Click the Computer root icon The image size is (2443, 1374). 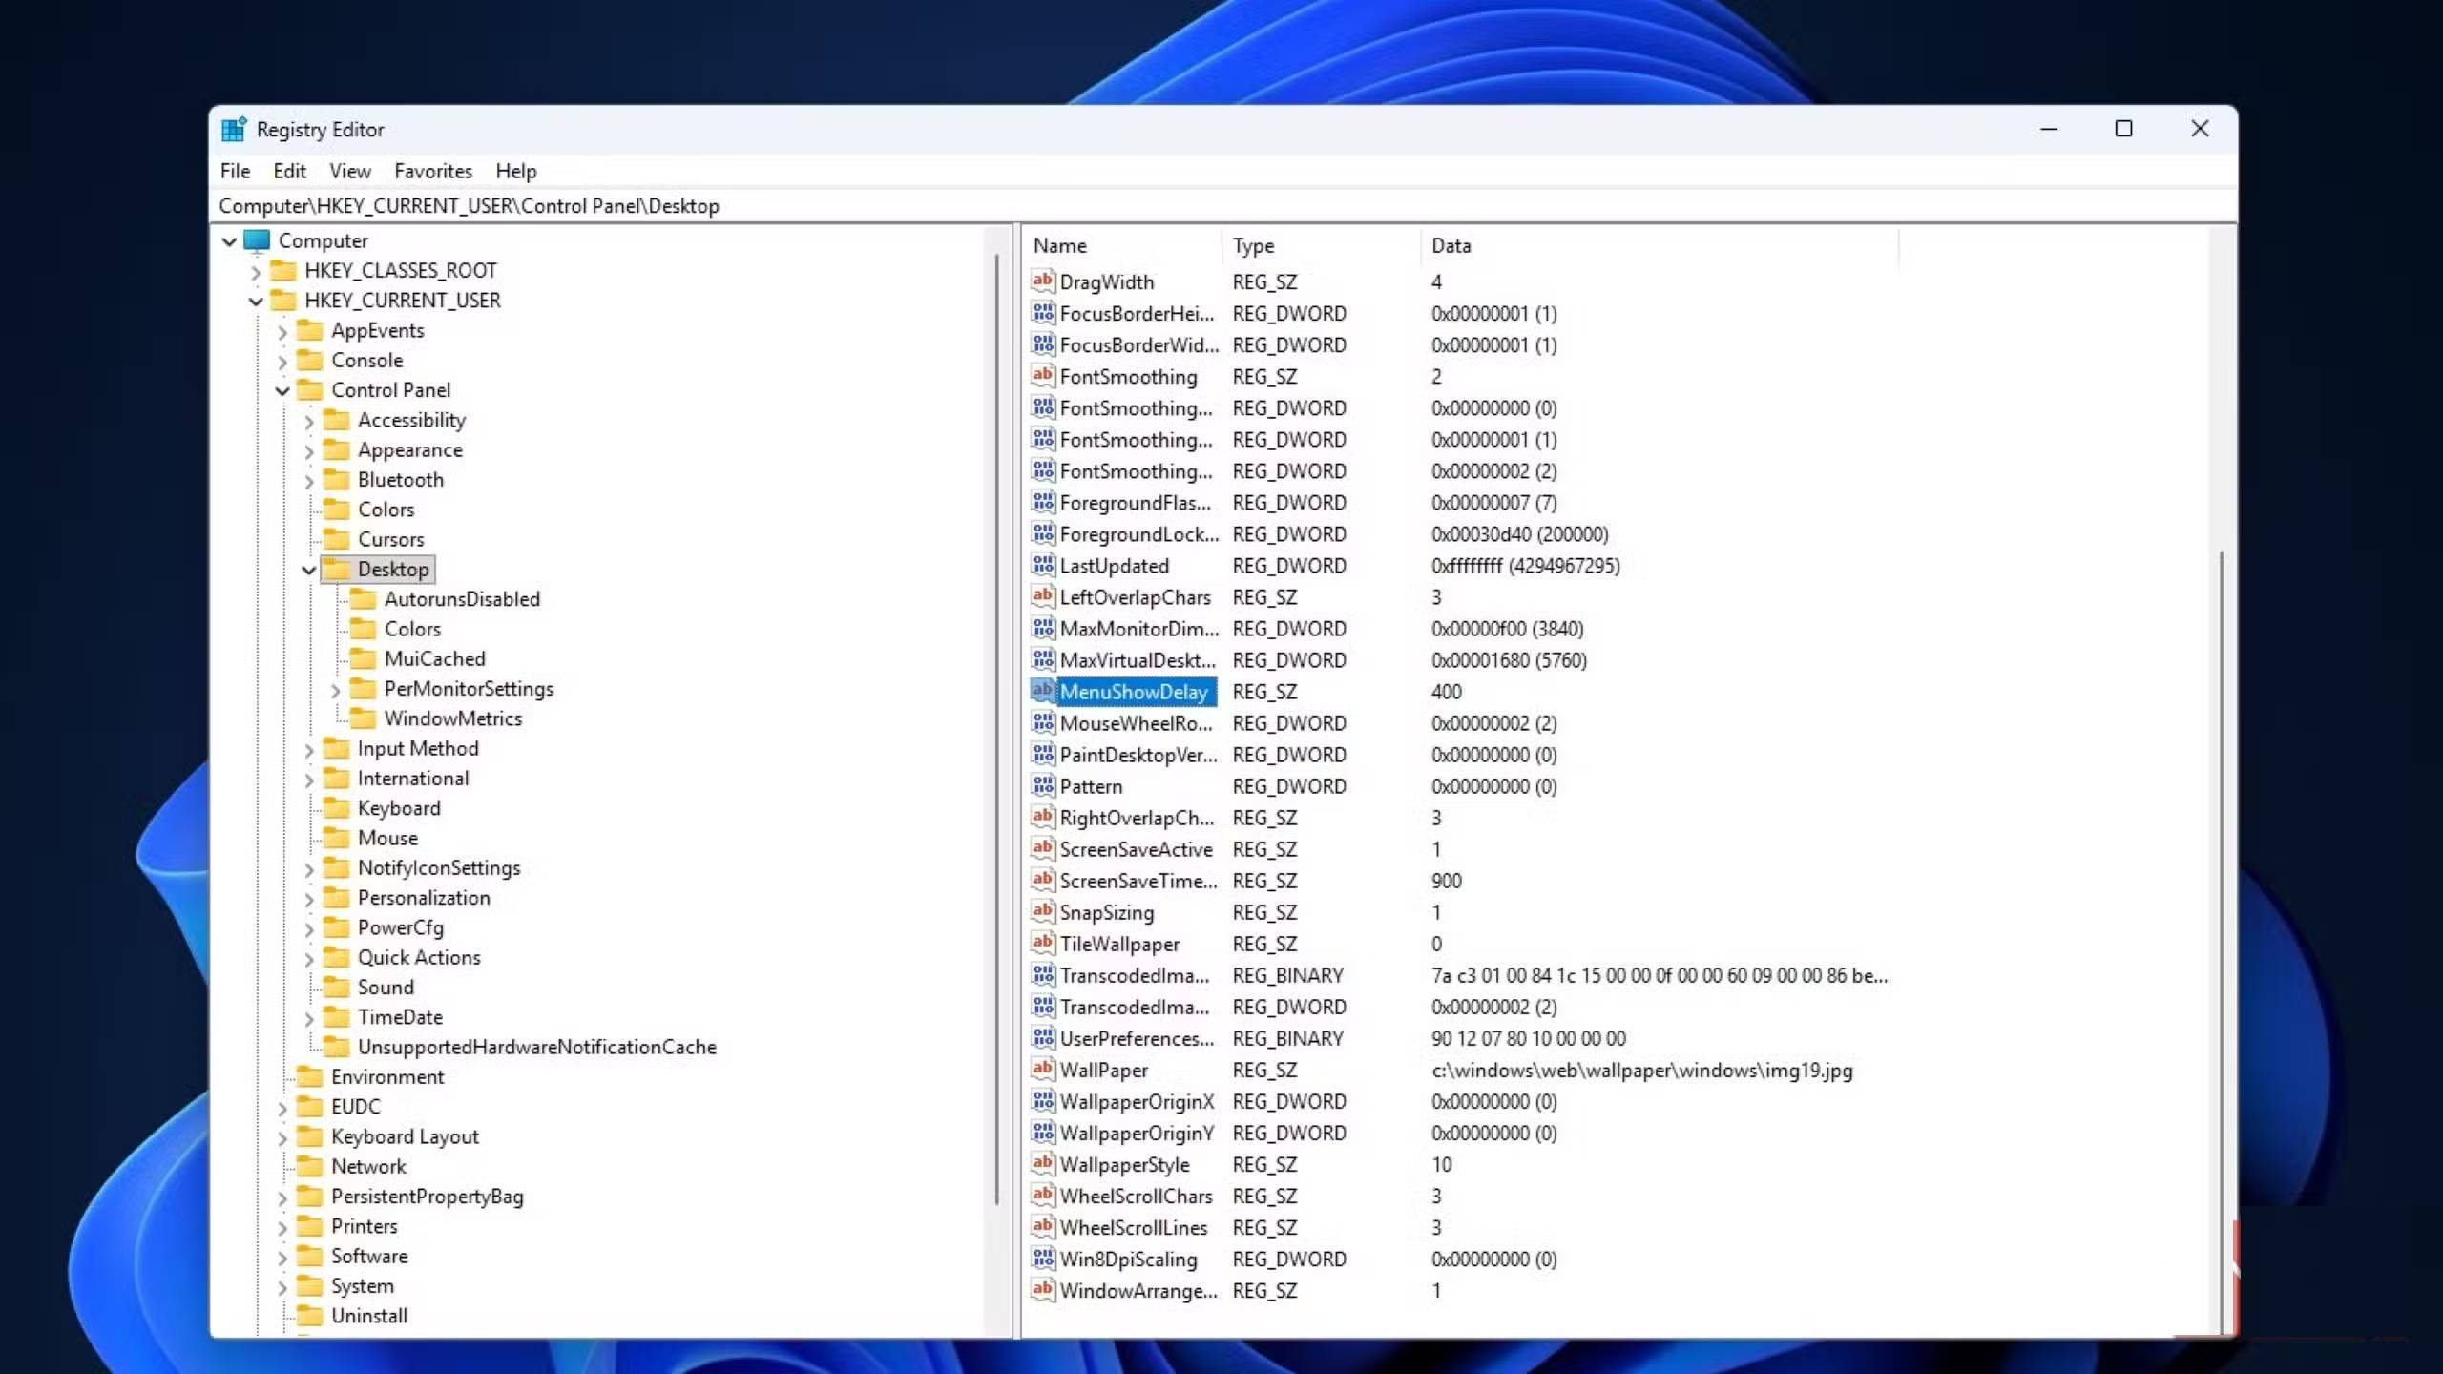click(256, 240)
